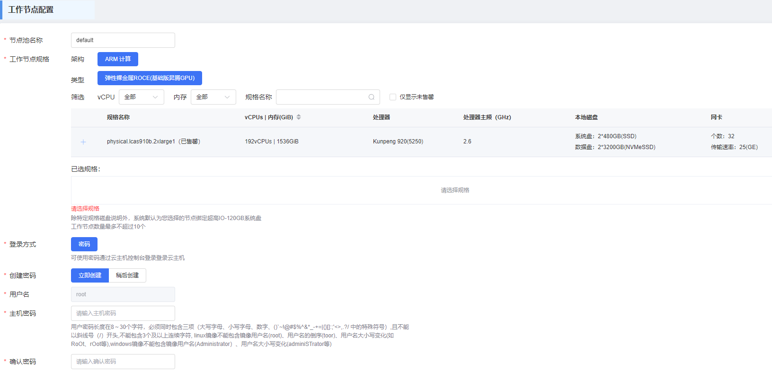
Task: Click the 个数: 32 network card text
Action: tap(723, 136)
